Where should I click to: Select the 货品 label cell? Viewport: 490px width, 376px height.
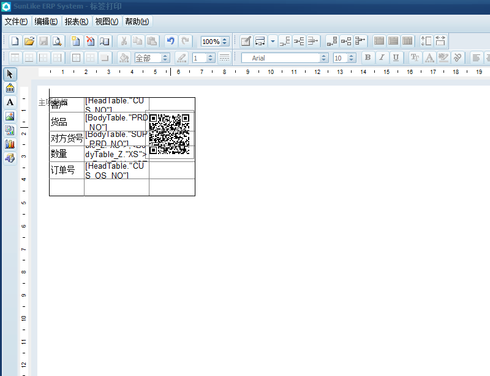67,122
